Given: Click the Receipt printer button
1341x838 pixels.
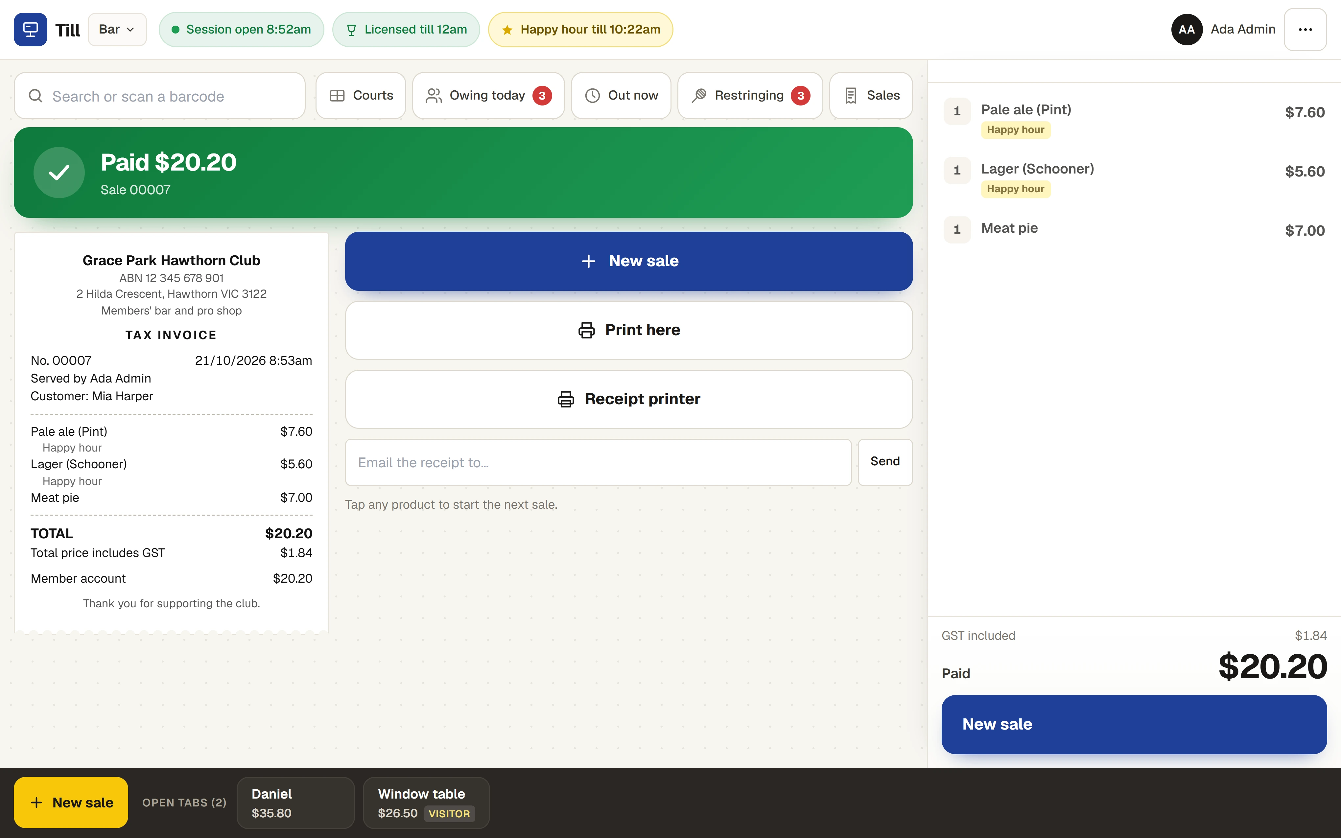Looking at the screenshot, I should (629, 399).
